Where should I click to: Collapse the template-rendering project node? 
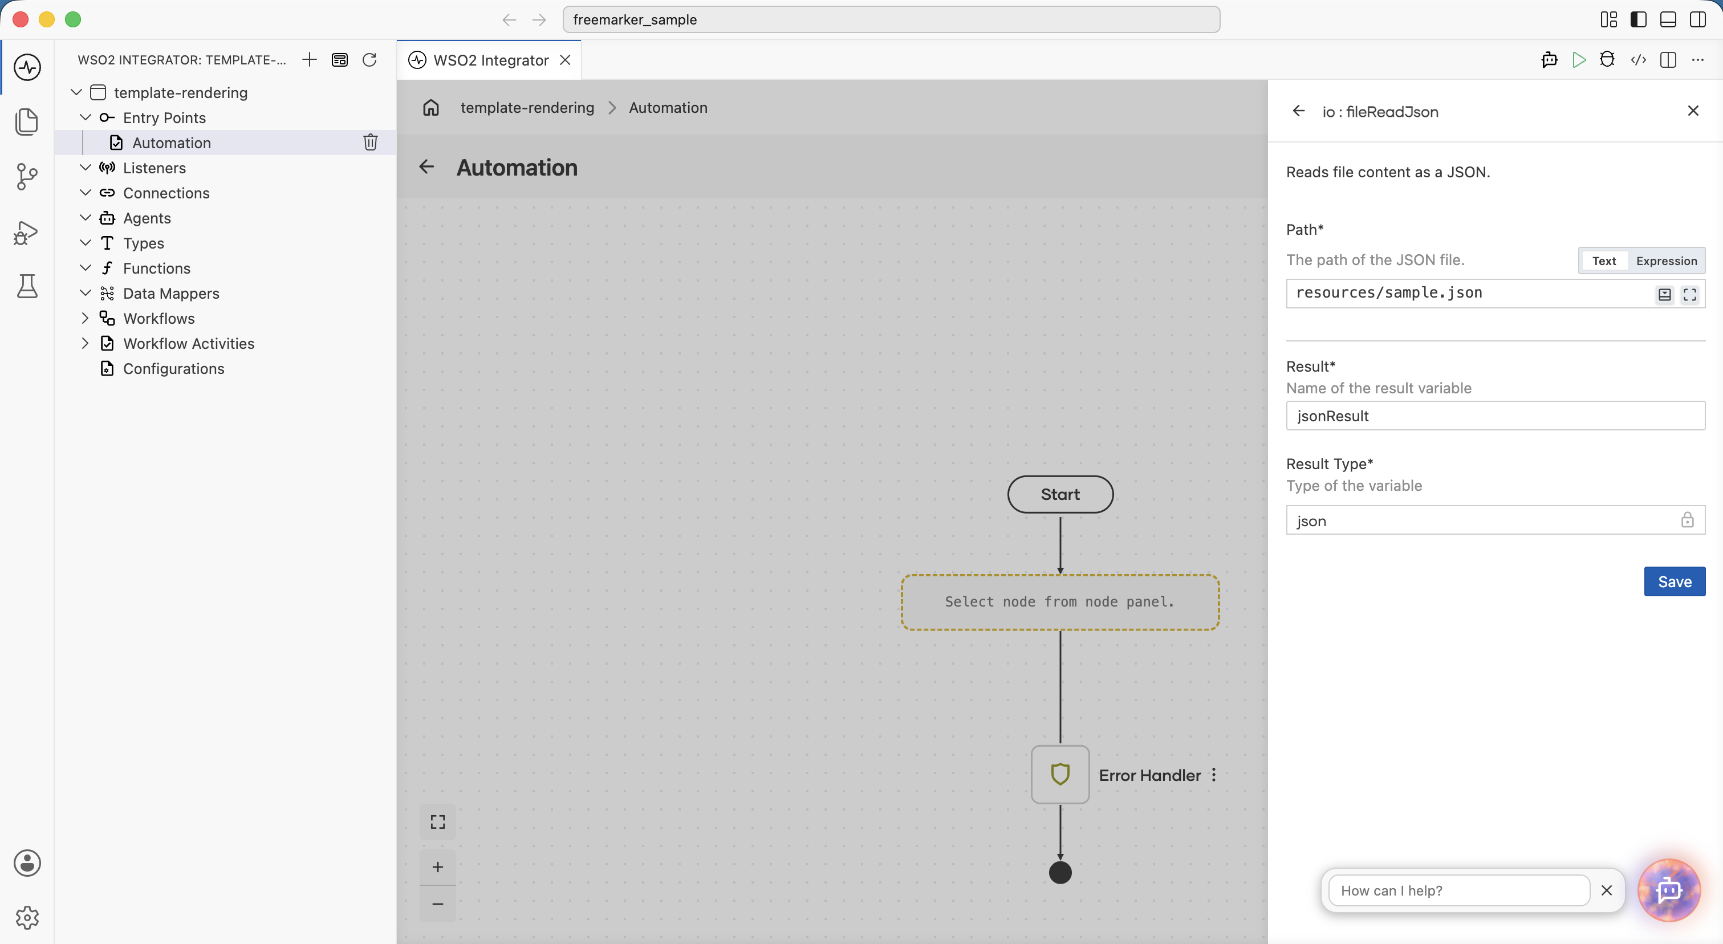pos(76,92)
